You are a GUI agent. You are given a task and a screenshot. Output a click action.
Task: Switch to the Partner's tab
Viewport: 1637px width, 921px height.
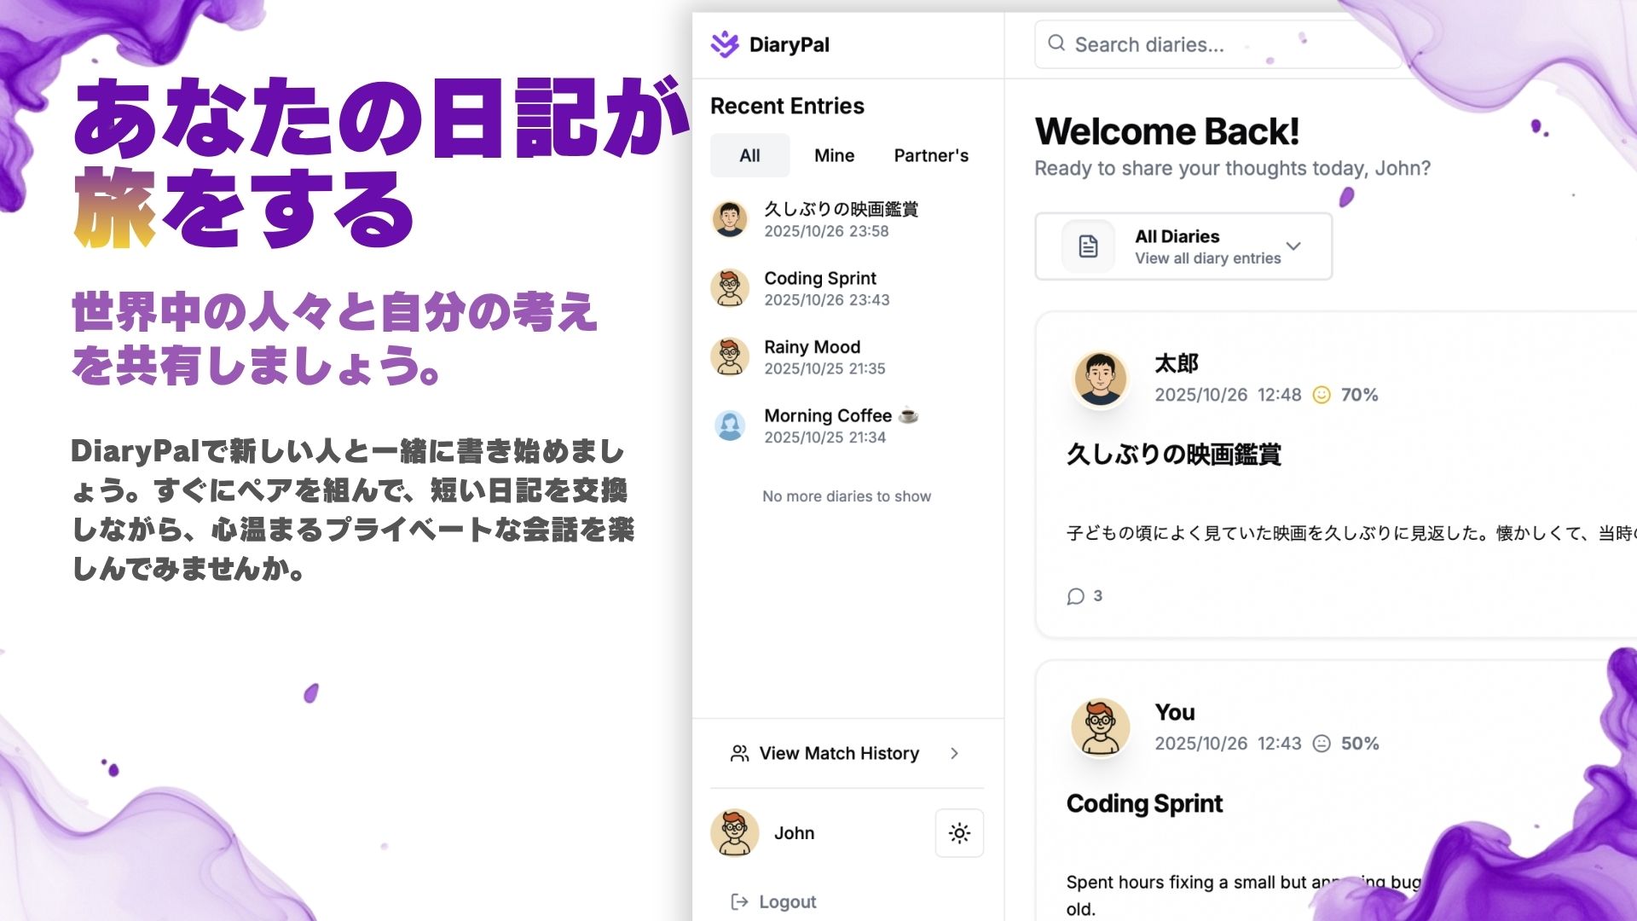point(931,155)
